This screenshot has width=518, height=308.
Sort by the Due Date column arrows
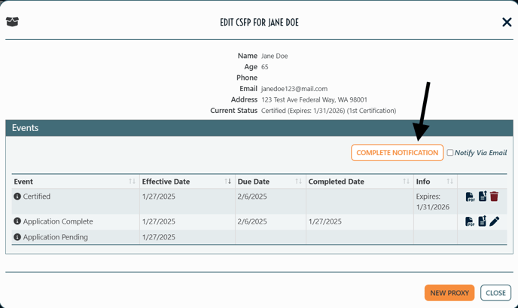click(x=298, y=181)
